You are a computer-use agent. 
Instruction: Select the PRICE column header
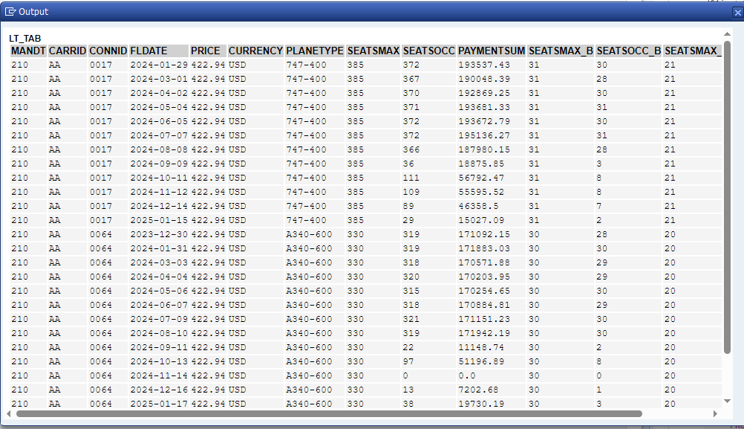pos(208,51)
